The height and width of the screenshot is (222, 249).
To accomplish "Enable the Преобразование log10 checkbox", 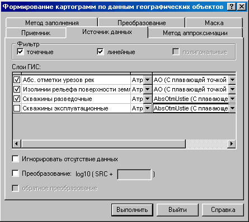I will 15,173.
